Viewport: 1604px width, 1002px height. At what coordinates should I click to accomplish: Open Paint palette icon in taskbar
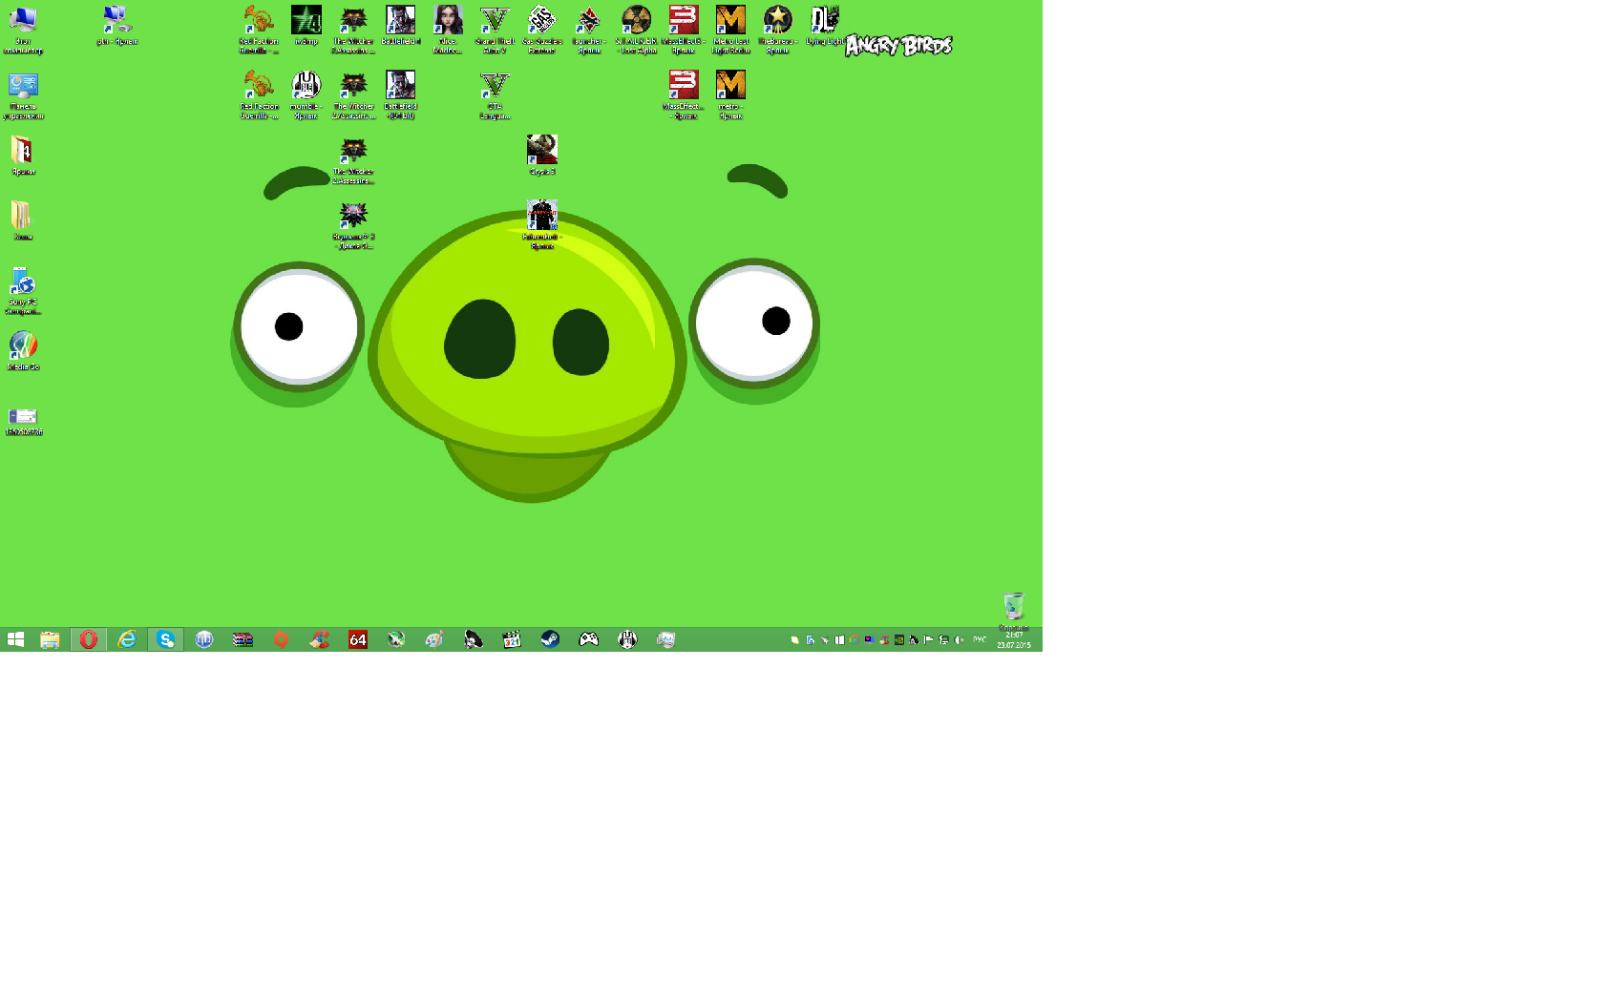point(434,639)
